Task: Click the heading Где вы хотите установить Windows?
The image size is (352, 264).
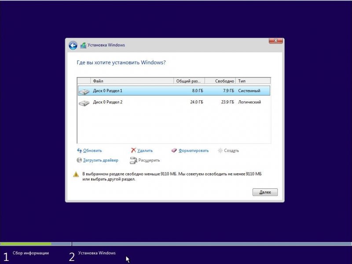Action: (x=121, y=62)
